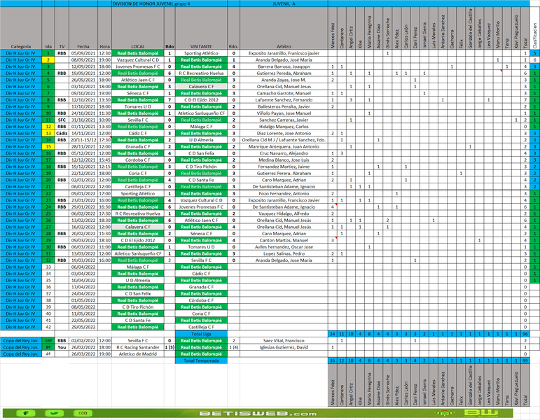Select the date cell '29/01/2022'
The width and height of the screenshot is (540, 420).
83,207
